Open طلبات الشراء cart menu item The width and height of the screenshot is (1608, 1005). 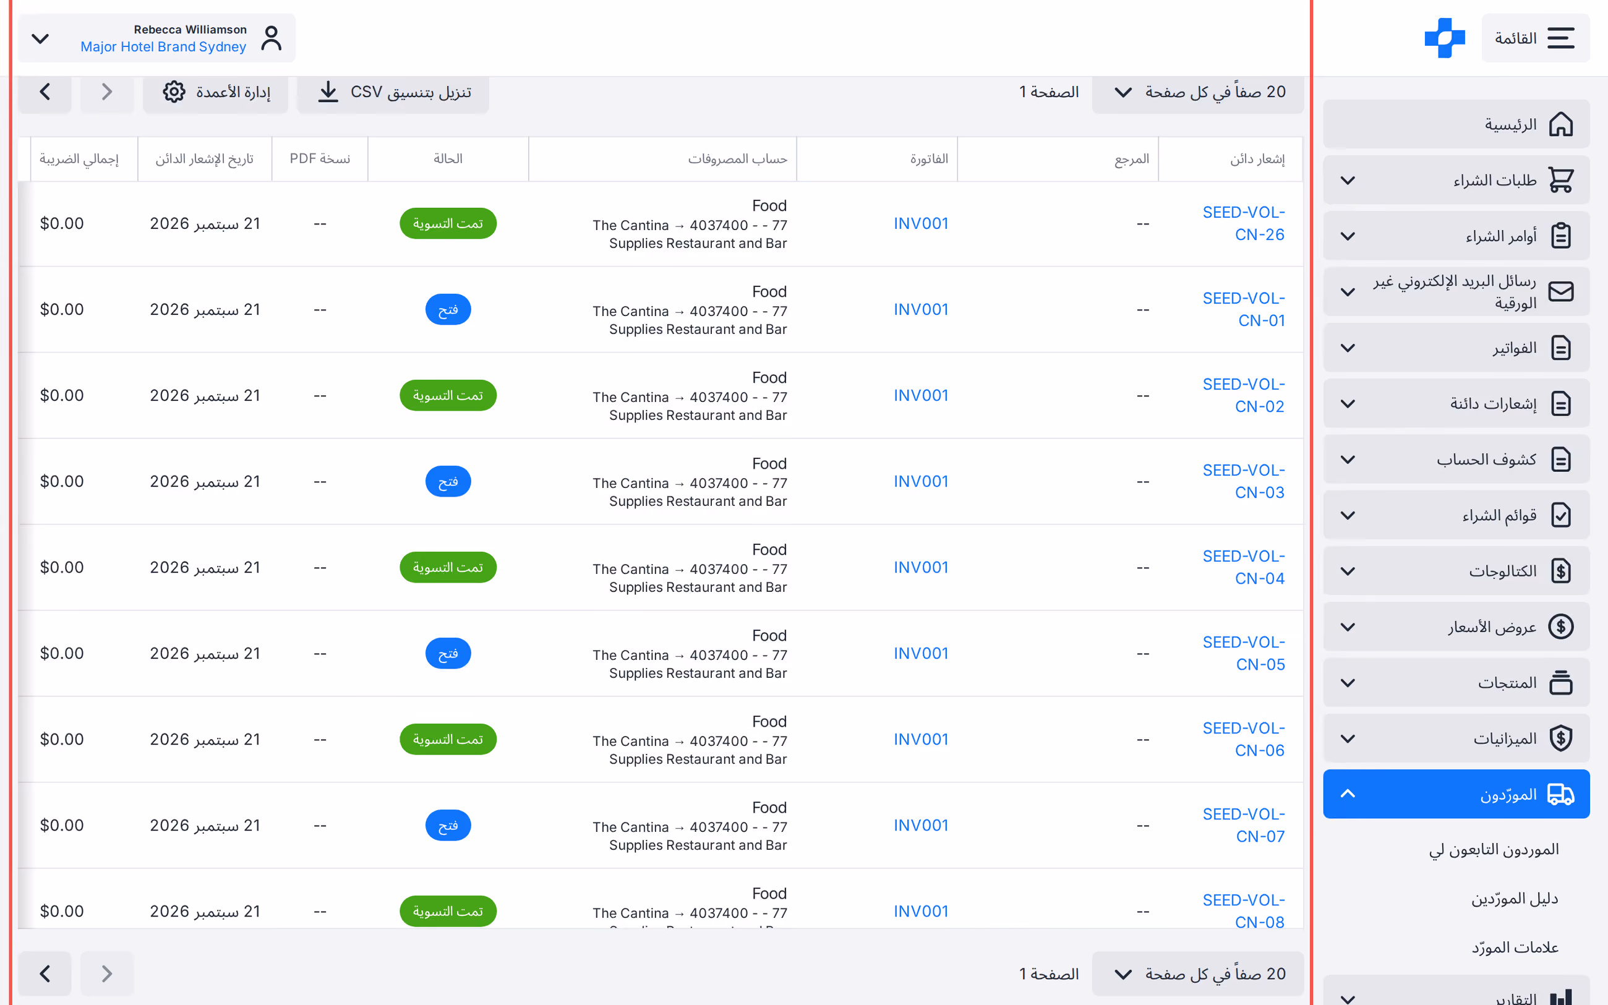tap(1456, 180)
